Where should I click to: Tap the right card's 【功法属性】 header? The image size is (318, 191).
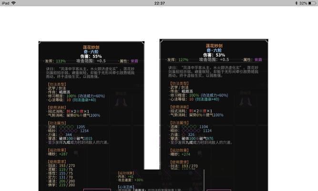click(179, 123)
